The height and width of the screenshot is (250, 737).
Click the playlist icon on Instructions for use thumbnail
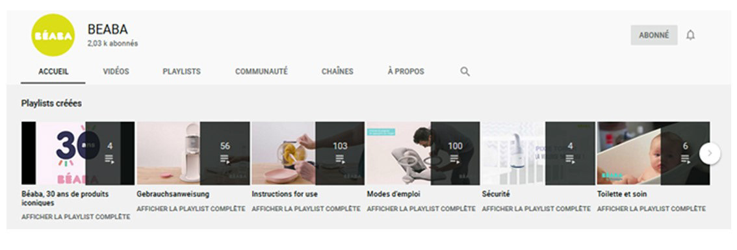(x=340, y=159)
